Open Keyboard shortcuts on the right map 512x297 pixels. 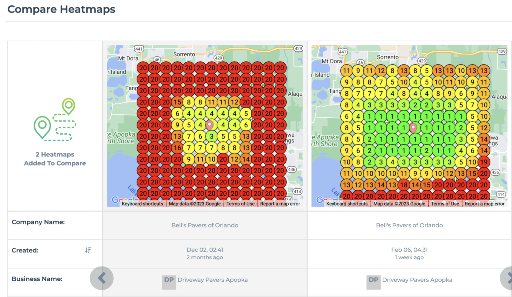point(347,204)
